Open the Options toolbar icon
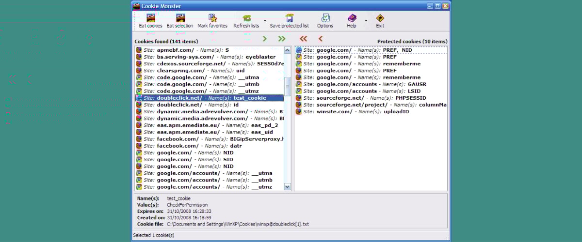 (325, 18)
